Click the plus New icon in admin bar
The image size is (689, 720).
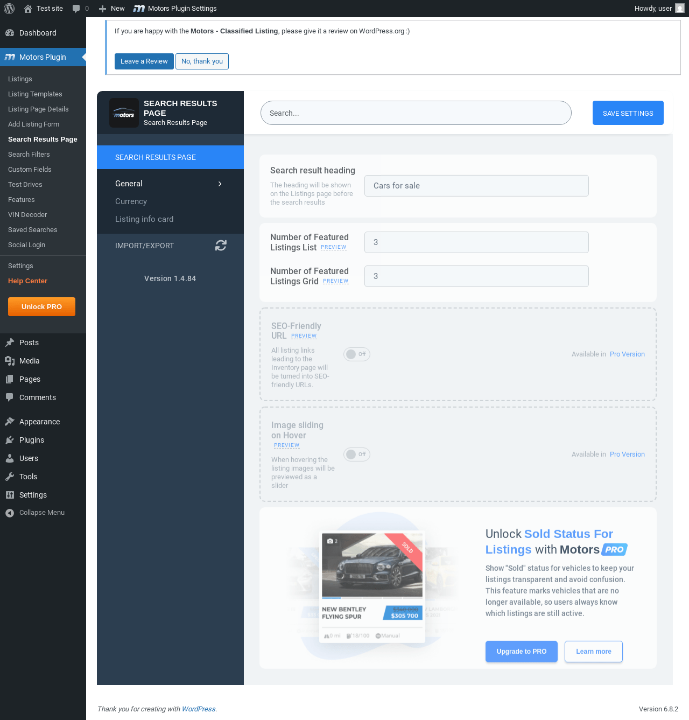102,9
